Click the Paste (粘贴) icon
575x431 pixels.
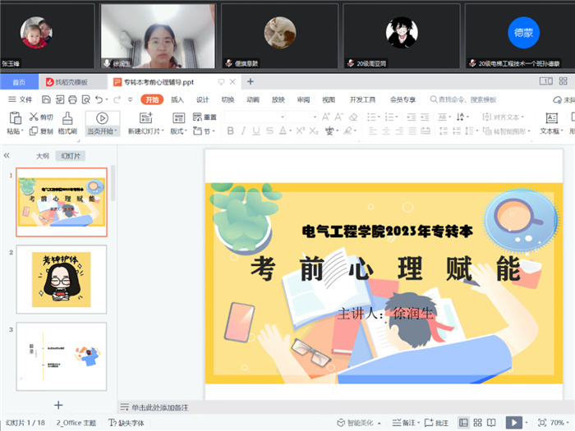click(x=15, y=118)
